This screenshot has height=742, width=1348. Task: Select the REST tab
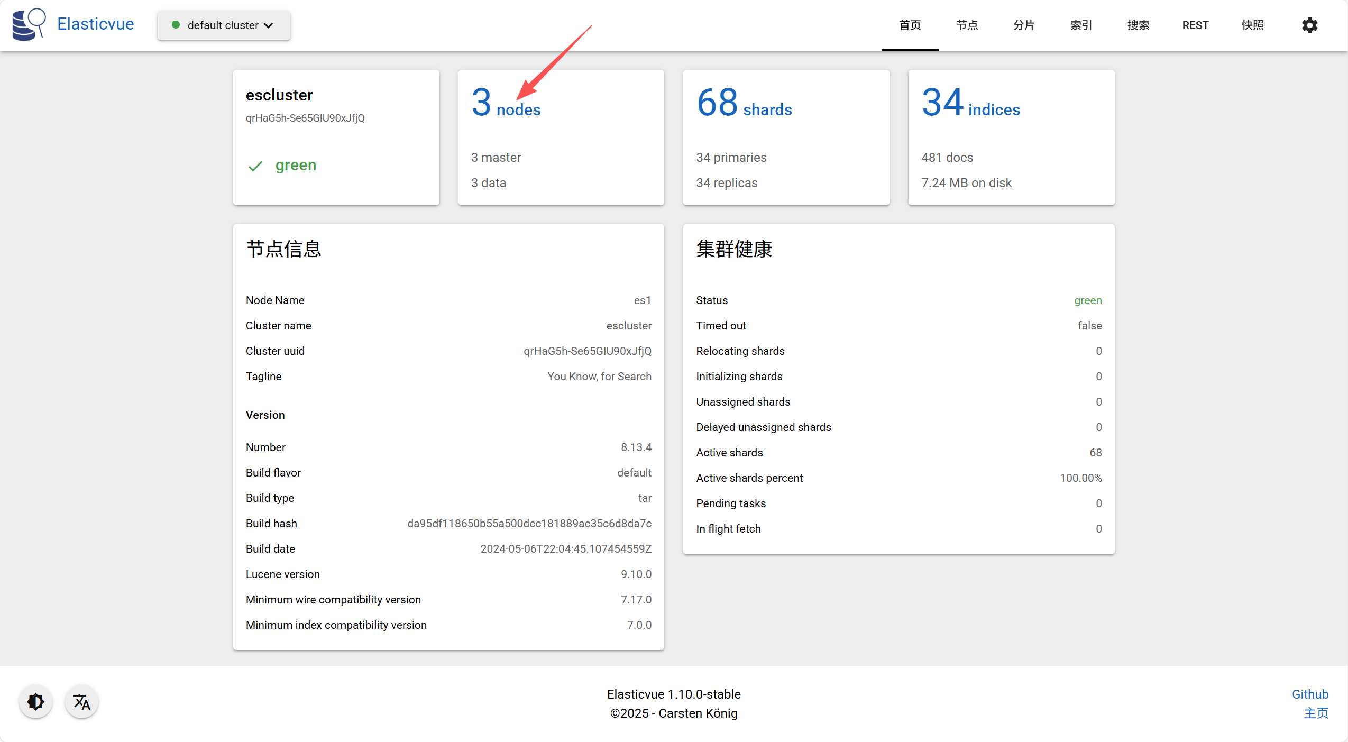coord(1195,25)
